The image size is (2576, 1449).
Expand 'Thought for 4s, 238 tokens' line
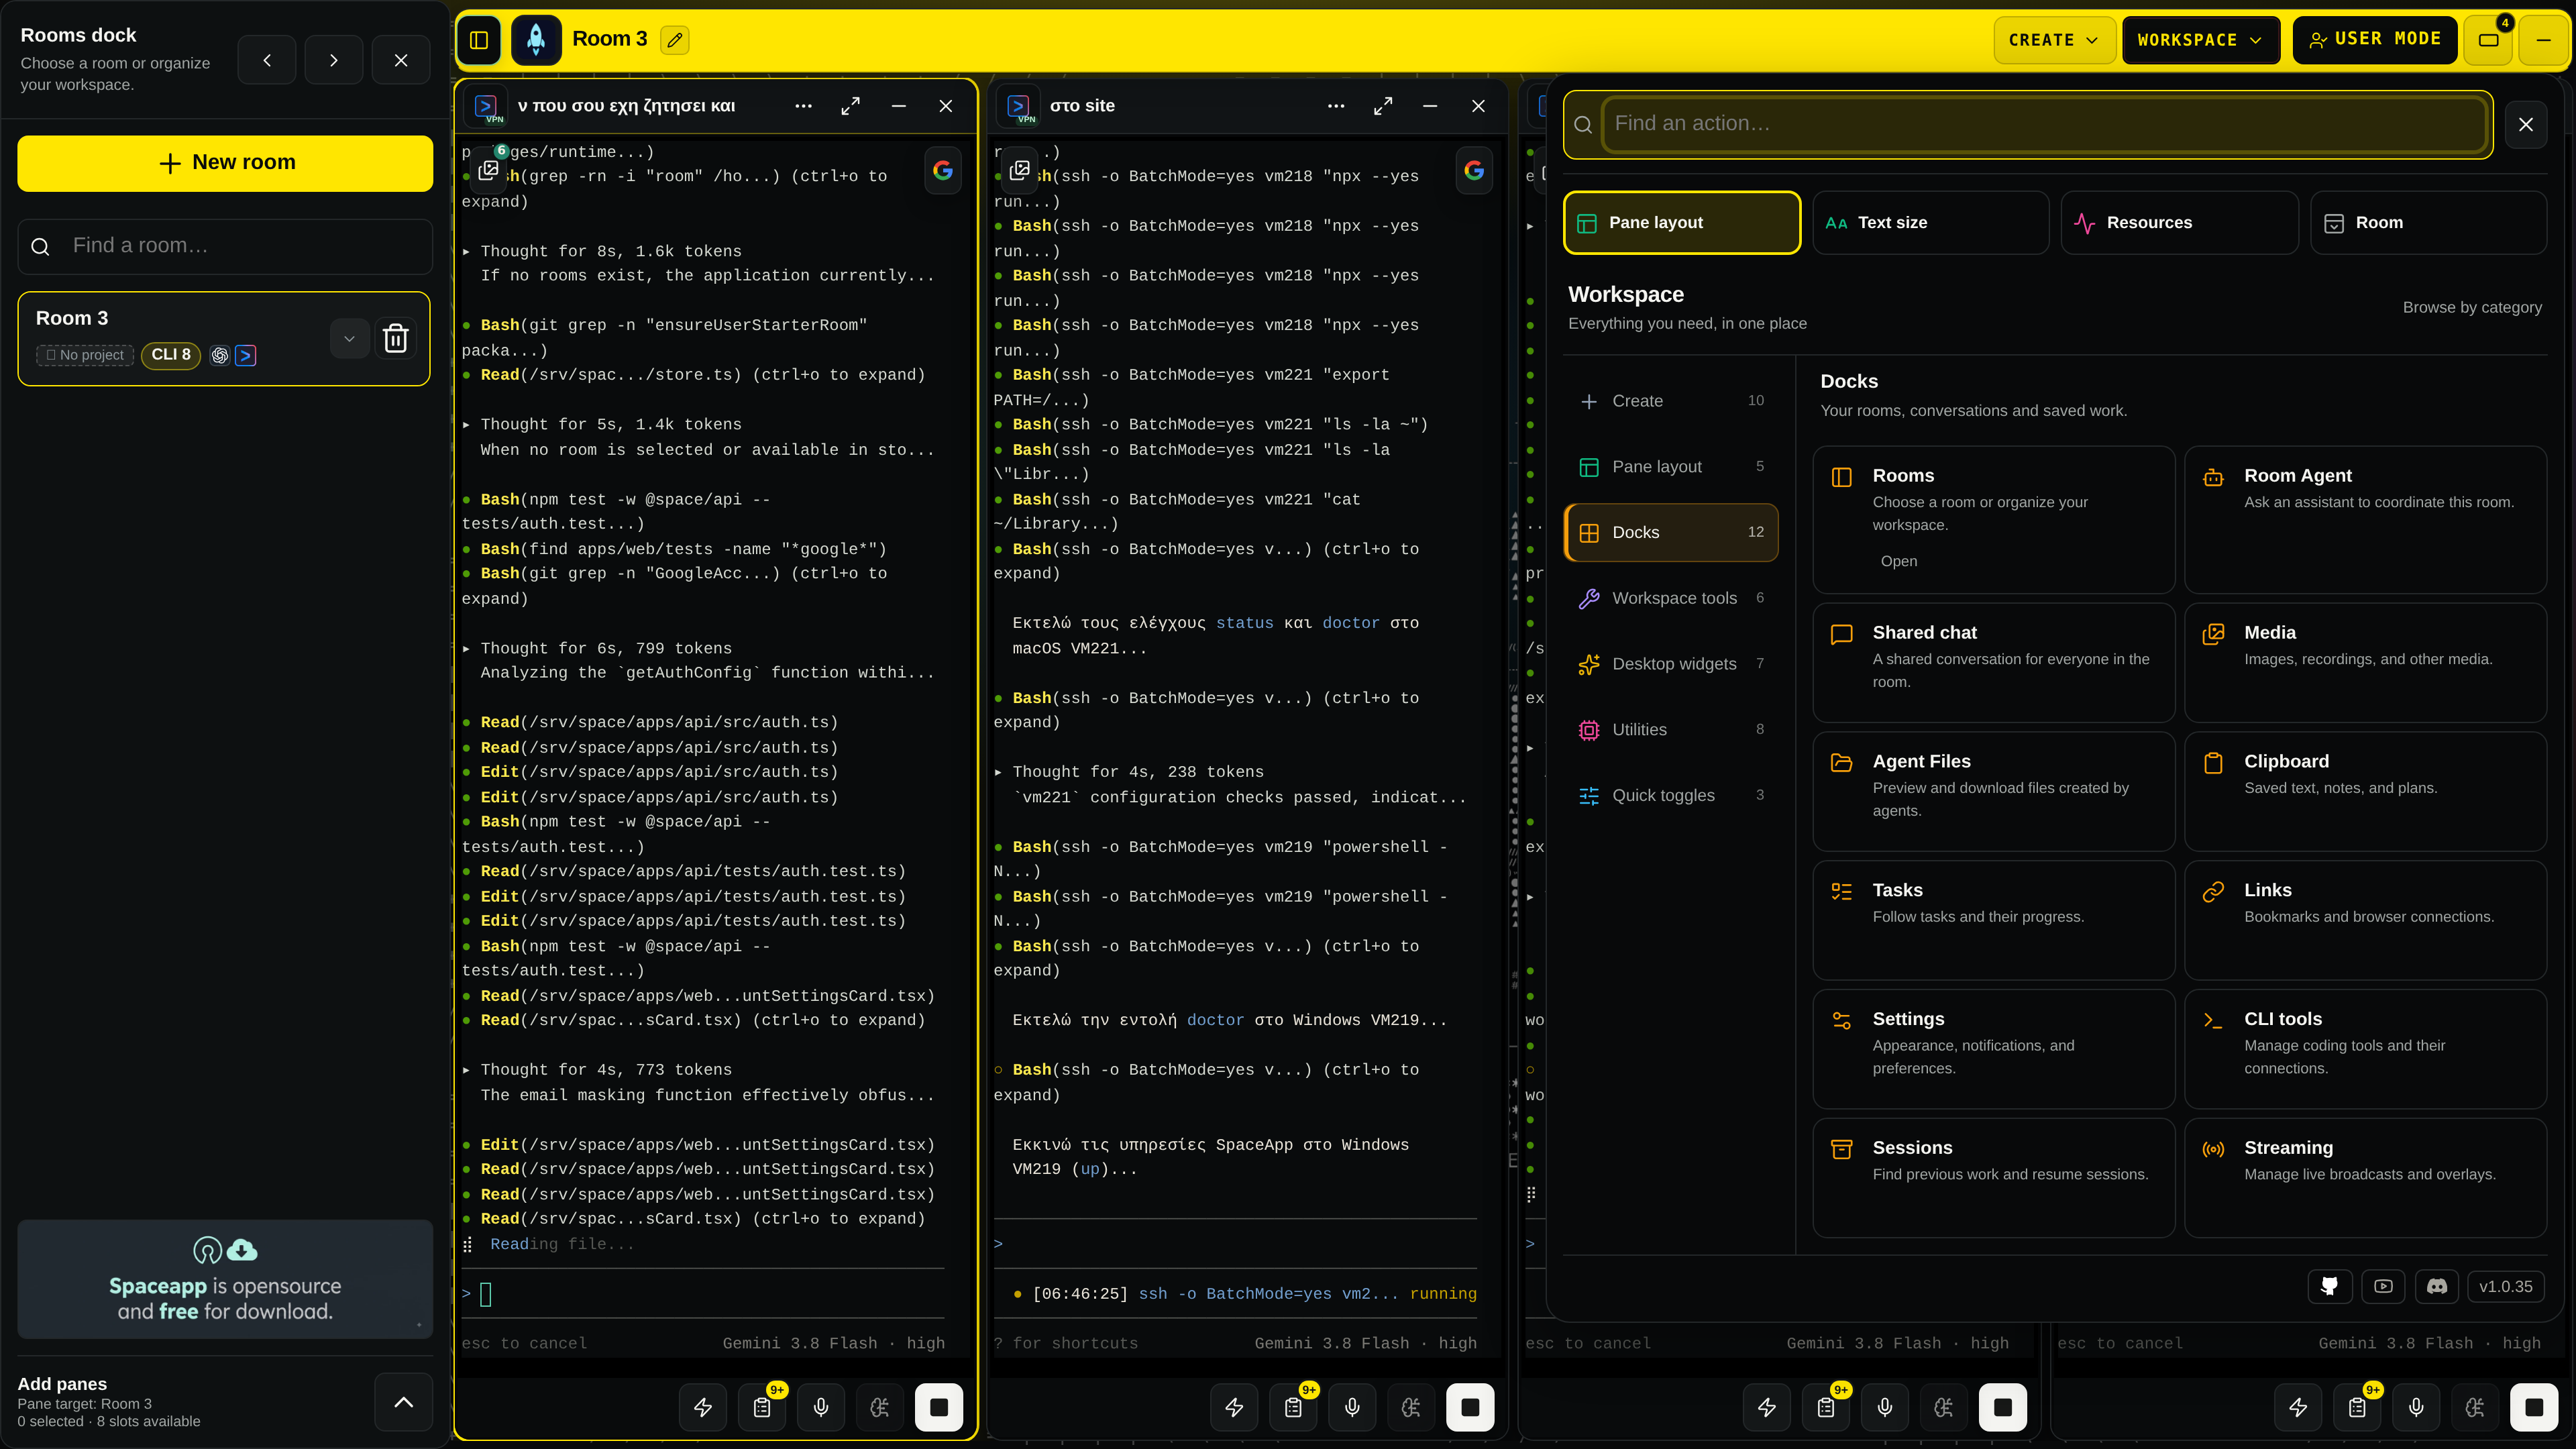pos(1129,772)
